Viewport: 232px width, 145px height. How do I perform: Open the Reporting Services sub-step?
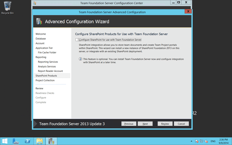(48, 62)
